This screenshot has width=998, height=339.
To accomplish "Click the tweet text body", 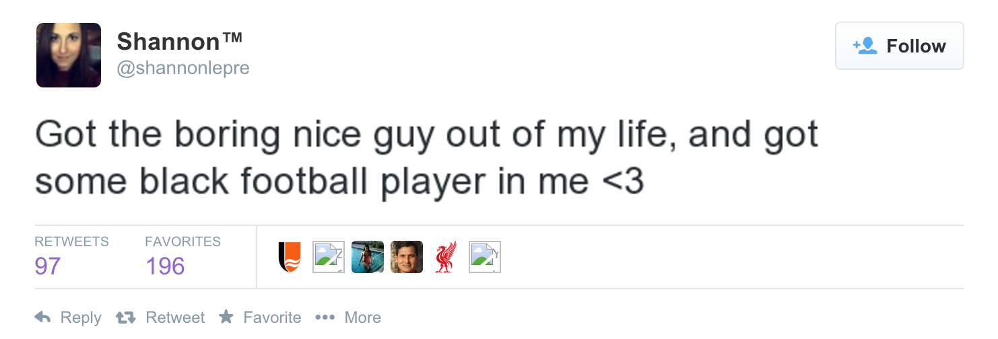I will point(426,158).
